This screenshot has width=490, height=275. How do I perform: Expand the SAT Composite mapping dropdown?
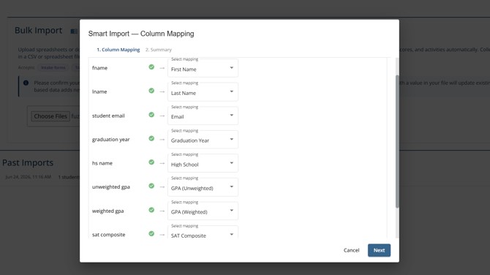coord(203,232)
